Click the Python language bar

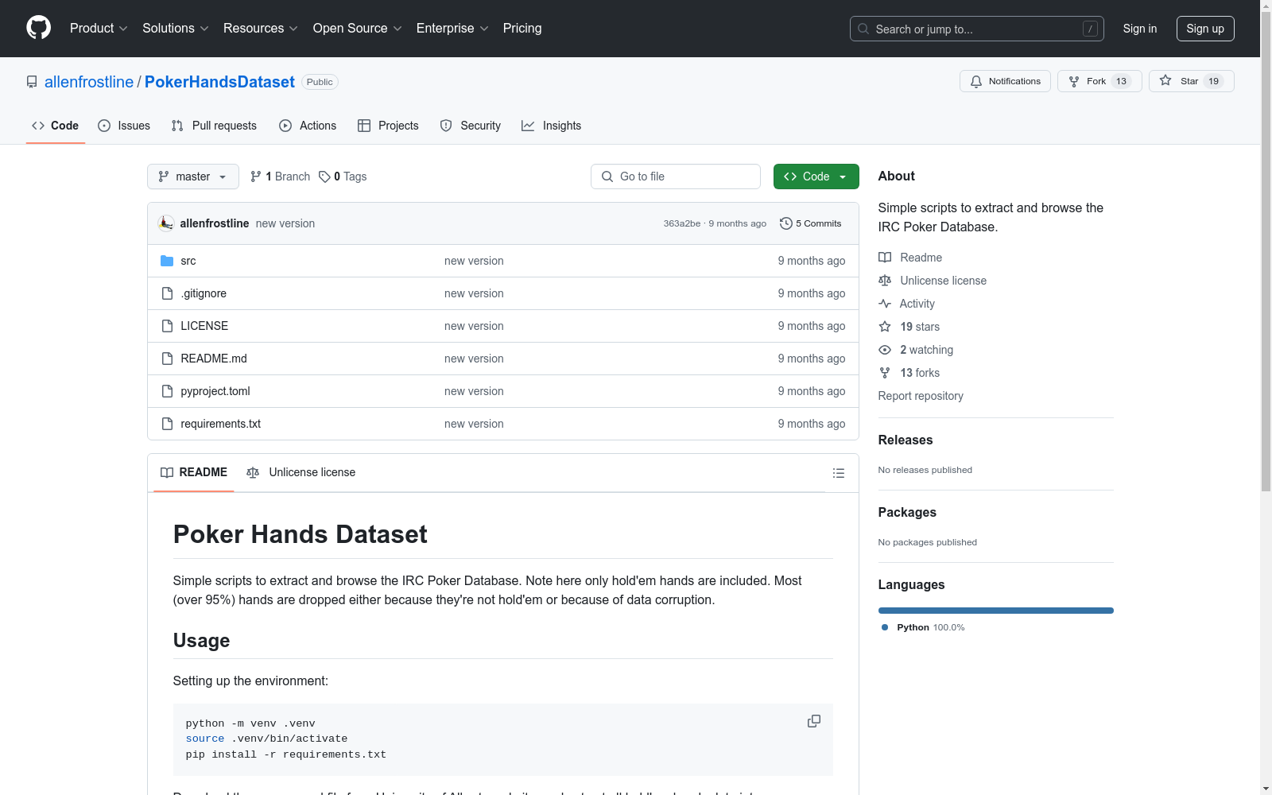(996, 611)
